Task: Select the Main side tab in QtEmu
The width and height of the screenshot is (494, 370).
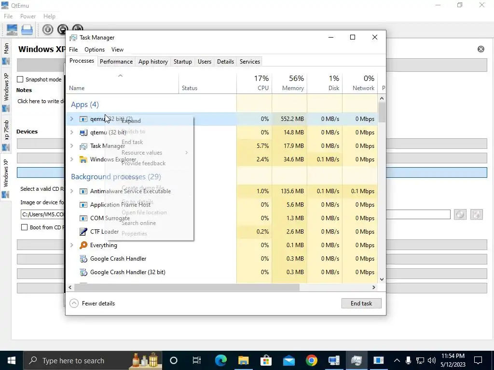Action: coord(6,53)
